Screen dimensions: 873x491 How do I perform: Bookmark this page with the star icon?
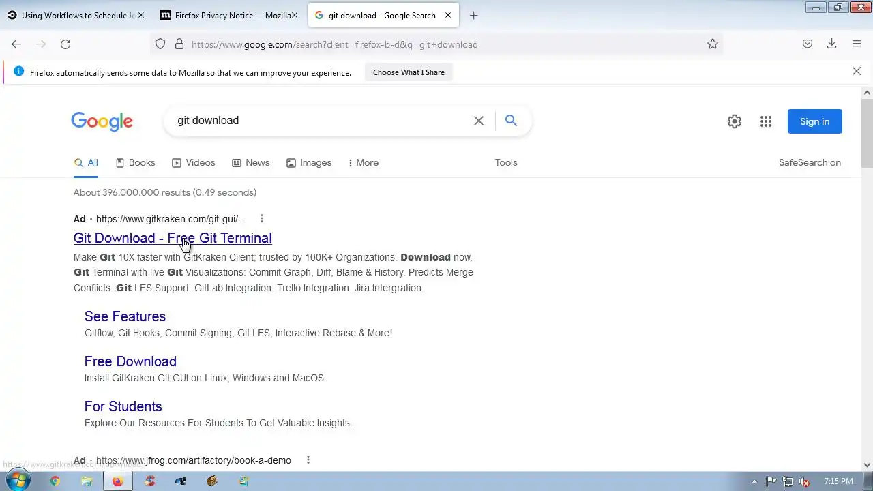click(713, 44)
